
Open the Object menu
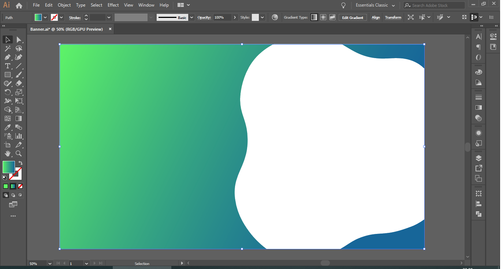point(64,5)
